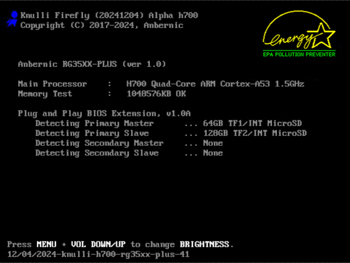Viewport: 350px width, 263px height.
Task: Select the Knulli Firefly Alpha h700 title
Action: 109,15
